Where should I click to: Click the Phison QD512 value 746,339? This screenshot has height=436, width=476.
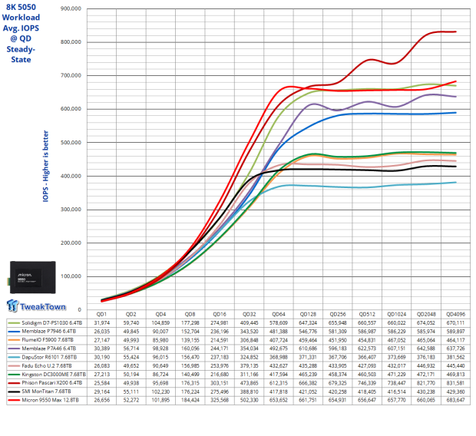click(x=367, y=383)
